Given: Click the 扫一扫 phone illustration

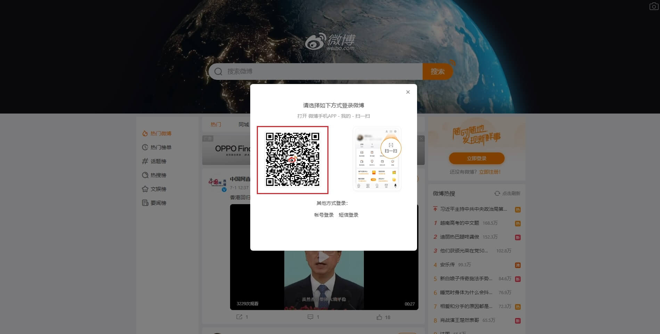Looking at the screenshot, I should tap(377, 159).
